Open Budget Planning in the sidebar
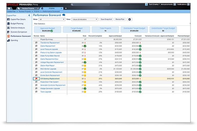 click(x=17, y=24)
